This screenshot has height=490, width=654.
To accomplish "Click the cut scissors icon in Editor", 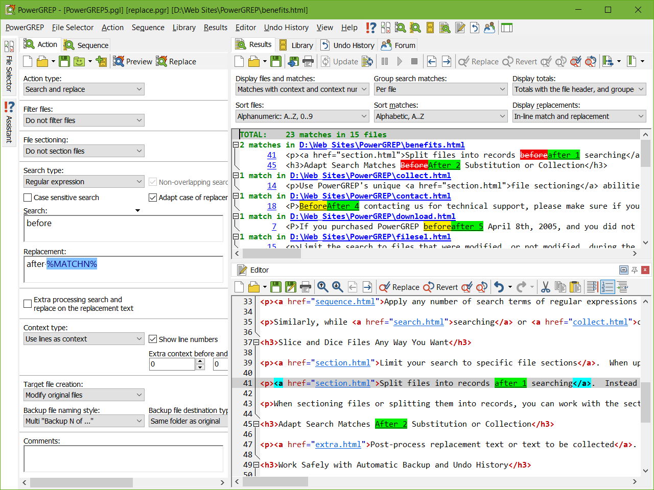I will (546, 287).
